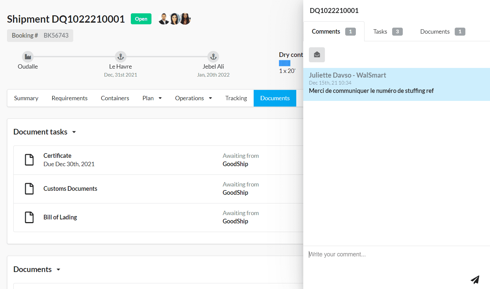490x289 pixels.
Task: Click the Due Dec 30th, 2021 text
Action: pyautogui.click(x=69, y=164)
